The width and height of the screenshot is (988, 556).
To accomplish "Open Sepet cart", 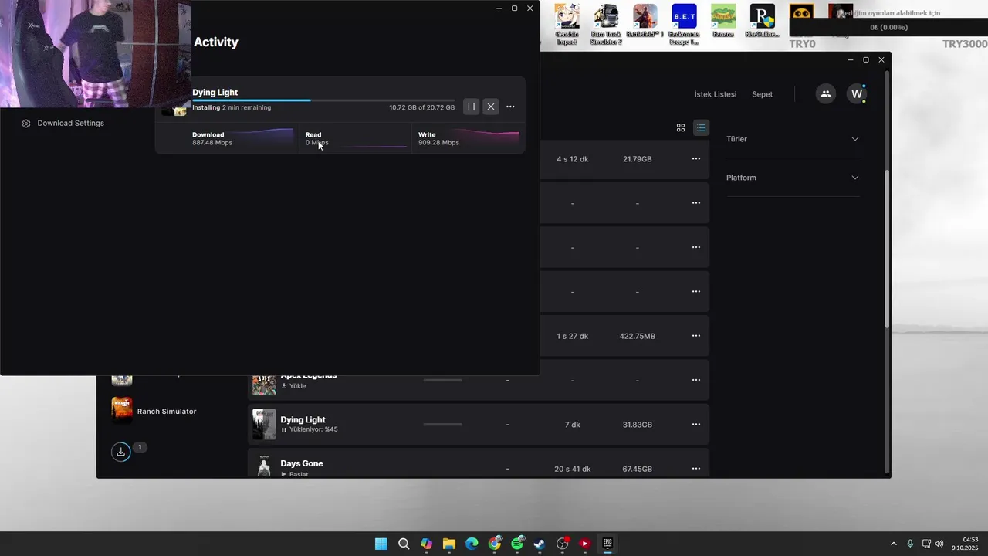I will [762, 94].
